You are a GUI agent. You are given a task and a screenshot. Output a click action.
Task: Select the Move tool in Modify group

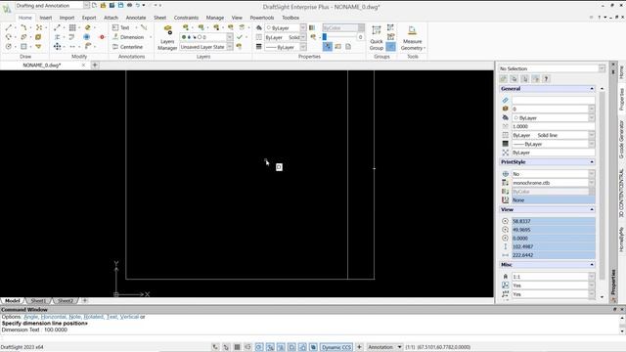tap(57, 47)
